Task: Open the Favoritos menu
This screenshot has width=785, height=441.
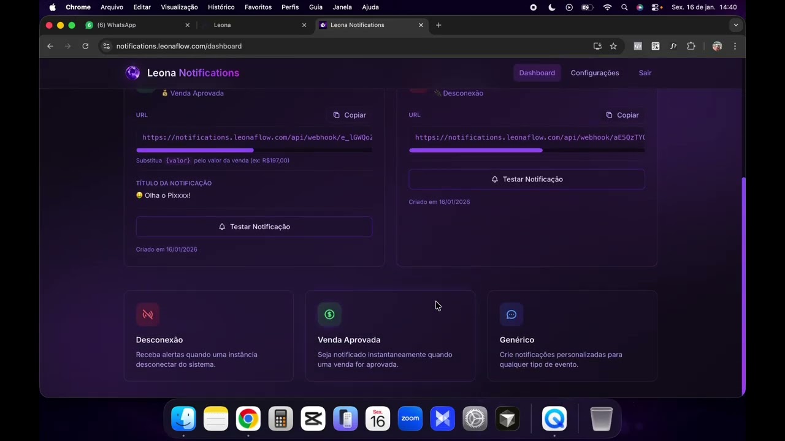Action: click(258, 7)
